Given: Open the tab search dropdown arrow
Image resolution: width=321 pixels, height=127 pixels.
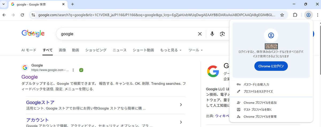Looking at the screenshot, I should click(4, 4).
